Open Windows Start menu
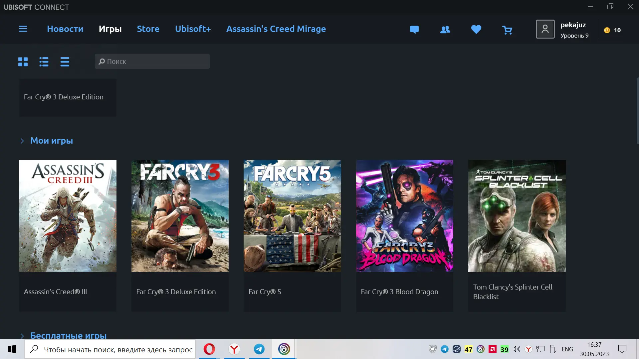The height and width of the screenshot is (359, 639). tap(12, 349)
